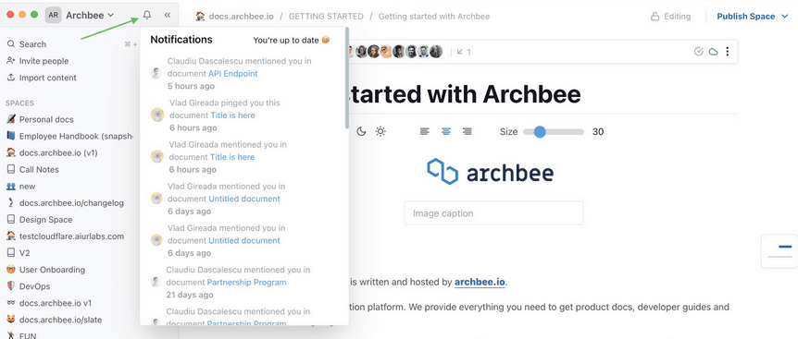798x339 pixels.
Task: Click Vlad Gireada avatar on ping notification
Action: (157, 115)
